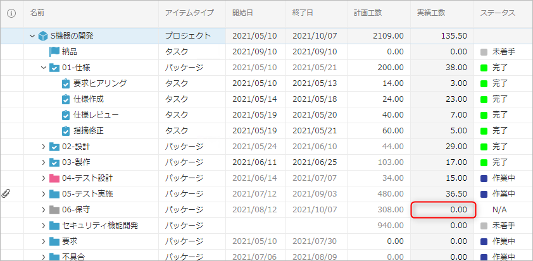Click the paperclip attachment icon
The image size is (533, 261).
pos(7,193)
